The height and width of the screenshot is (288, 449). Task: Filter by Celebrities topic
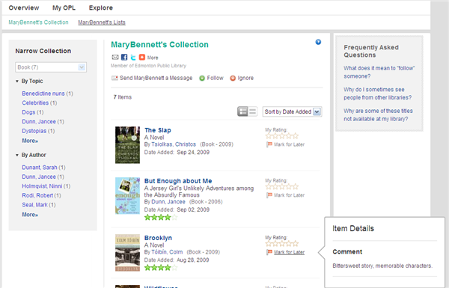click(x=35, y=102)
